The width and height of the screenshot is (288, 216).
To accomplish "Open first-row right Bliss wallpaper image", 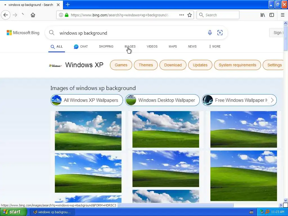I will [x=244, y=129].
